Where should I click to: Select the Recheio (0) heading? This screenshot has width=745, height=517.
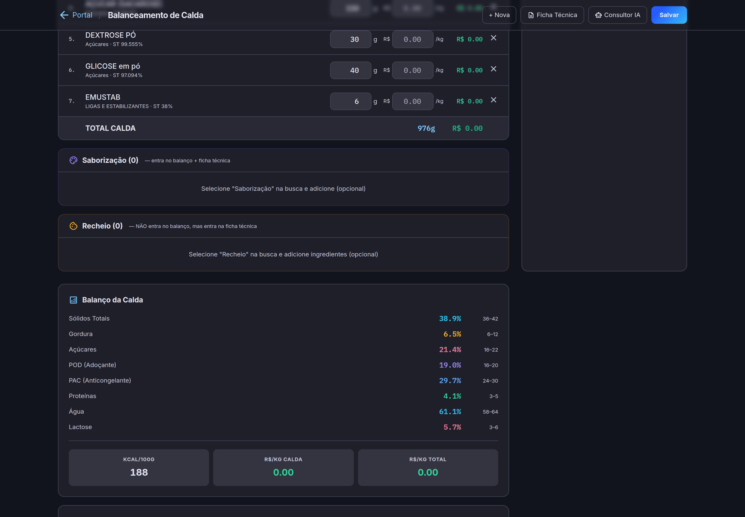point(102,226)
